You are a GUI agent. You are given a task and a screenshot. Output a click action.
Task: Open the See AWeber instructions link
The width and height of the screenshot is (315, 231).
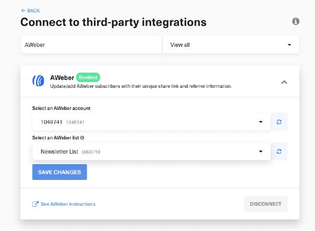[x=68, y=204]
